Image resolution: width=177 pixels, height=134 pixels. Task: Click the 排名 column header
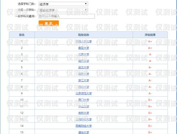click(x=22, y=35)
